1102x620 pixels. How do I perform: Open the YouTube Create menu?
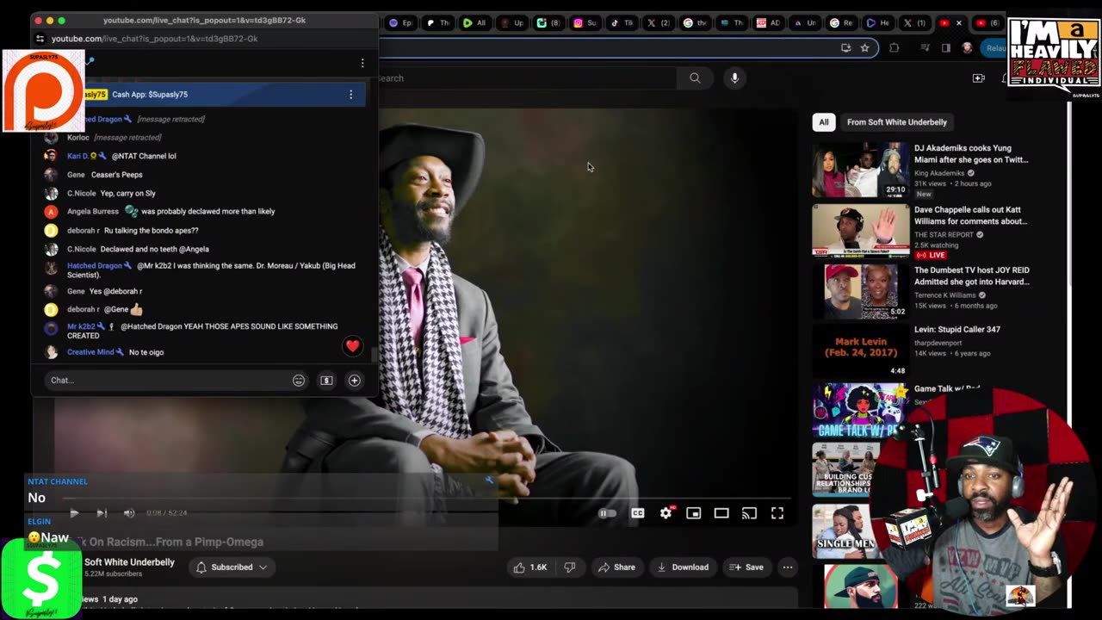coord(978,78)
